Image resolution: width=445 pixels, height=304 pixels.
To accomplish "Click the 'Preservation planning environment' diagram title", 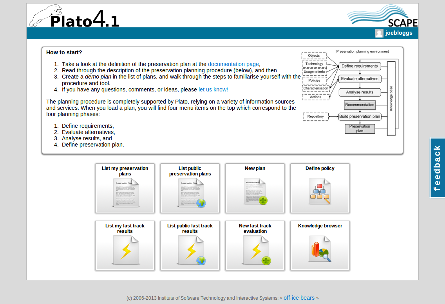I will [362, 52].
